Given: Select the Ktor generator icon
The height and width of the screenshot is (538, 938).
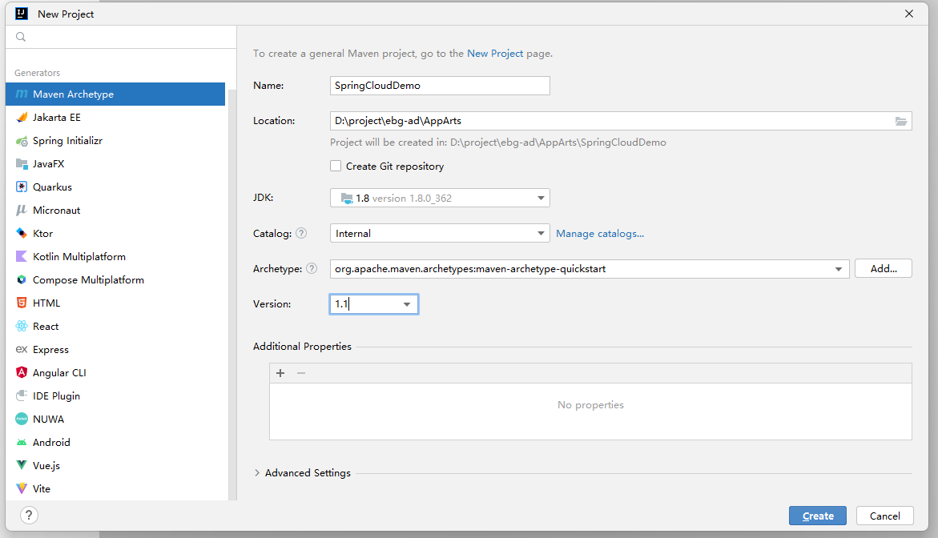Looking at the screenshot, I should point(22,234).
